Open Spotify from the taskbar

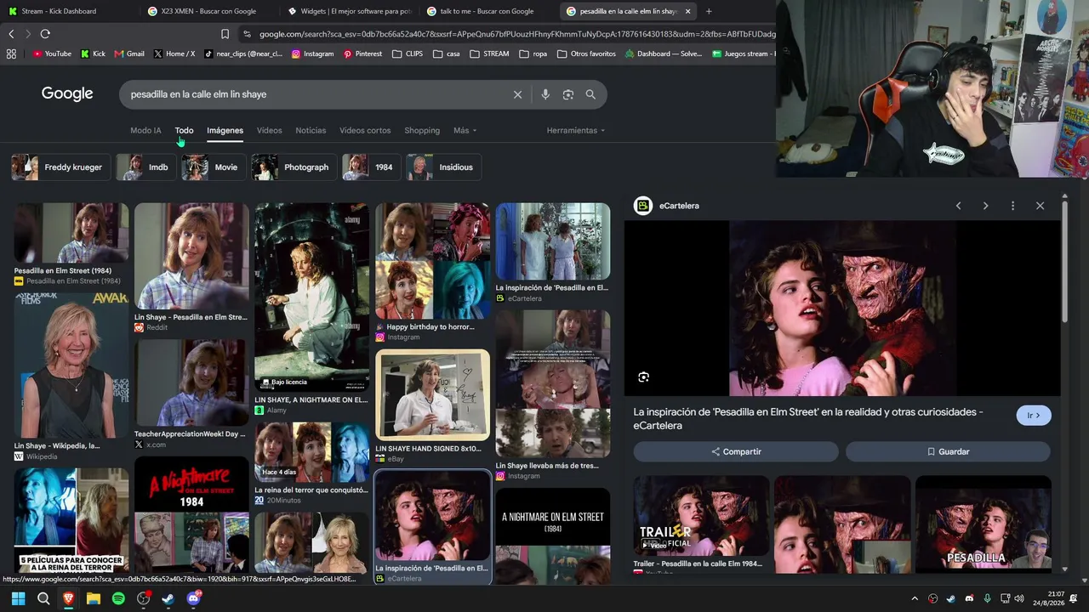118,598
